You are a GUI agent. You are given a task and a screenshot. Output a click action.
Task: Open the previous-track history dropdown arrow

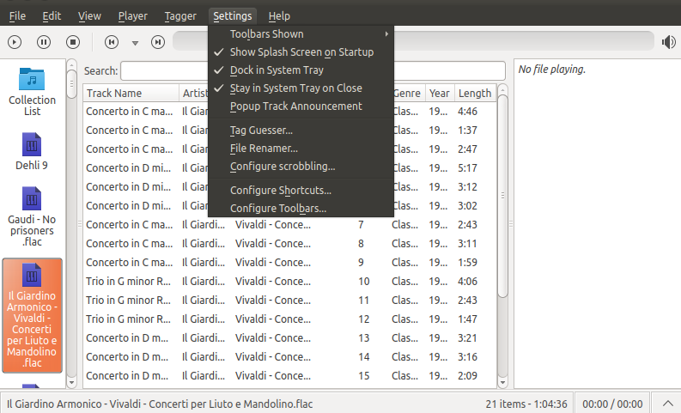135,43
